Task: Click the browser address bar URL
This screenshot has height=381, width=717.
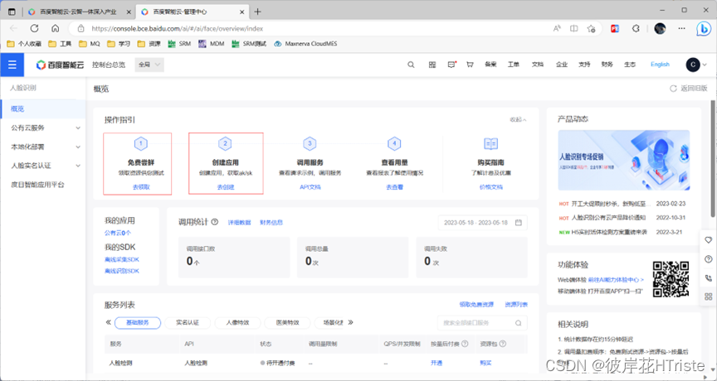Action: [177, 28]
